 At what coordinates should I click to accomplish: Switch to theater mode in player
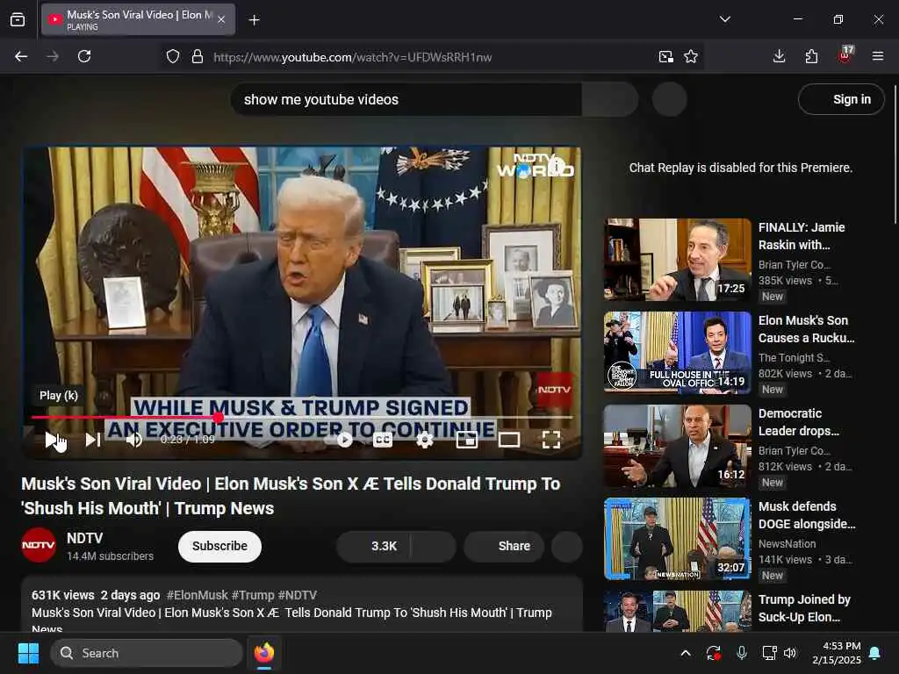(509, 440)
